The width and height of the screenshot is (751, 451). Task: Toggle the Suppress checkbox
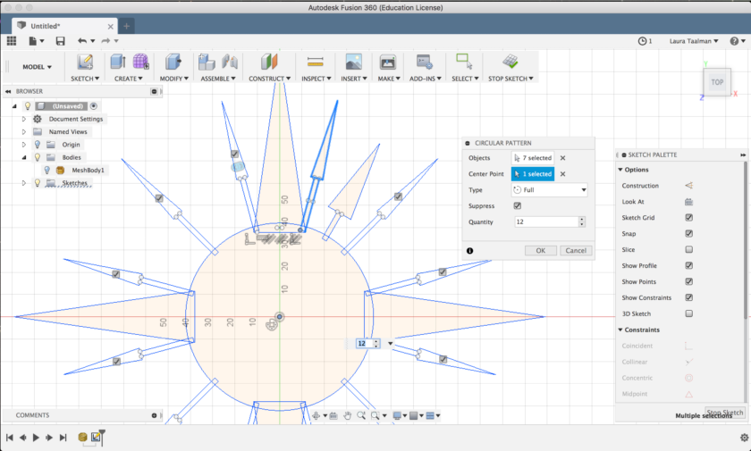518,205
